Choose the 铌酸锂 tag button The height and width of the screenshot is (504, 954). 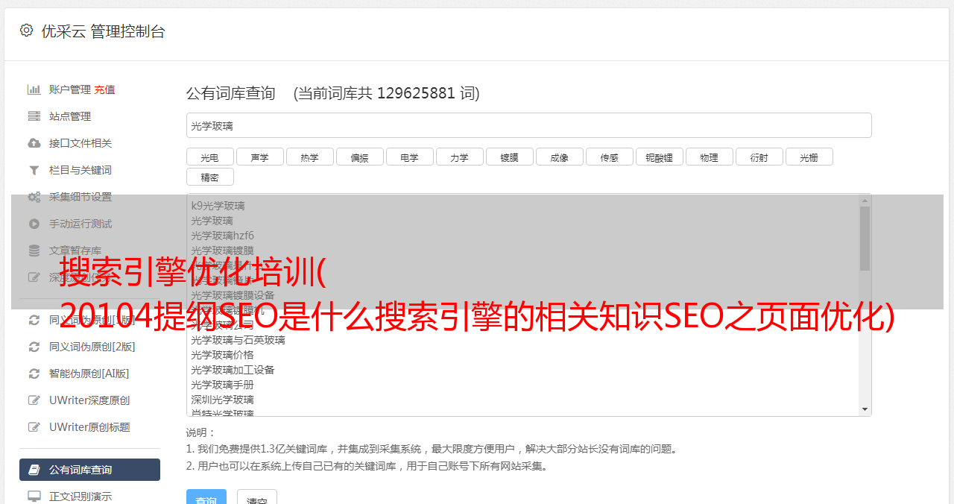[659, 157]
